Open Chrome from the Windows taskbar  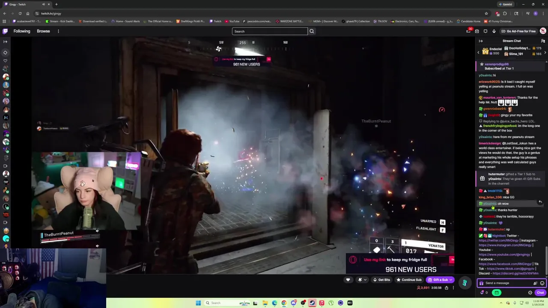point(284,303)
